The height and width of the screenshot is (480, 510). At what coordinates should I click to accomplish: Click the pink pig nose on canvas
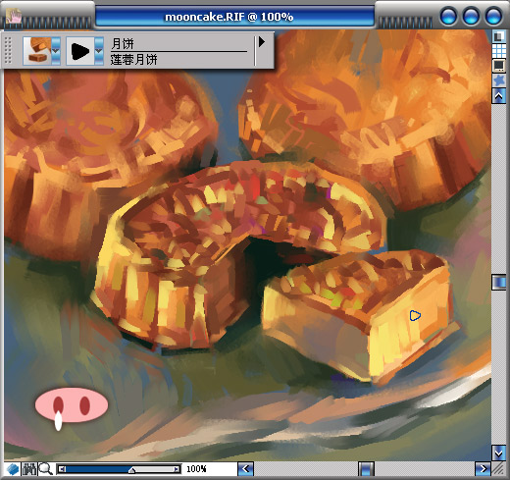(72, 405)
